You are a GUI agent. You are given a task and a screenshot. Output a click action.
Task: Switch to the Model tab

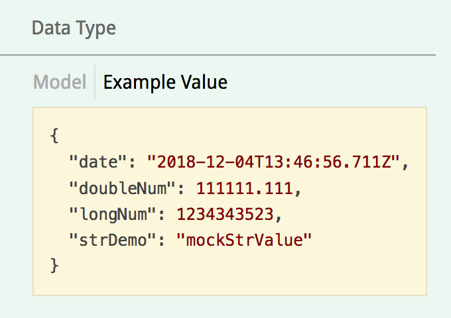point(60,82)
